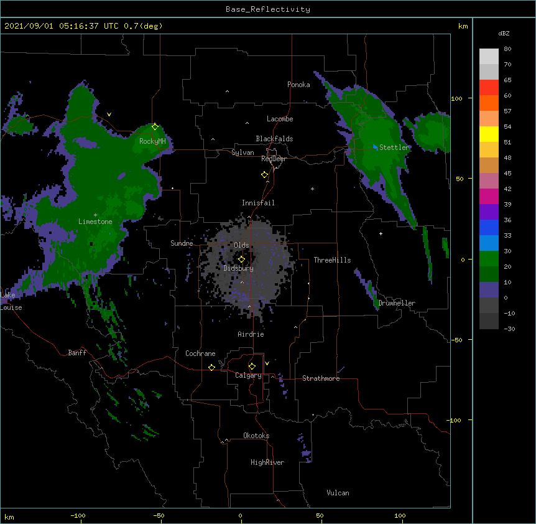This screenshot has height=524, width=536.
Task: Click the km unit label at bottom left
Action: (9, 517)
